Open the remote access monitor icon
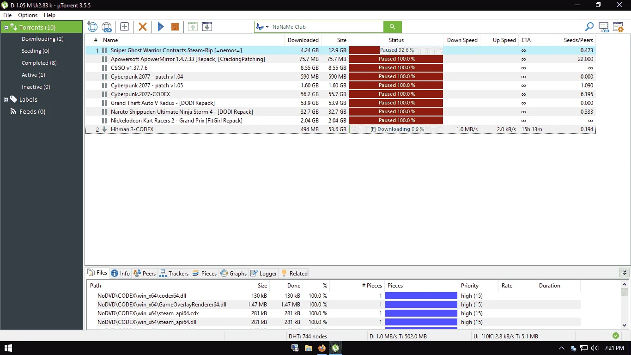Image resolution: width=631 pixels, height=355 pixels. [603, 27]
